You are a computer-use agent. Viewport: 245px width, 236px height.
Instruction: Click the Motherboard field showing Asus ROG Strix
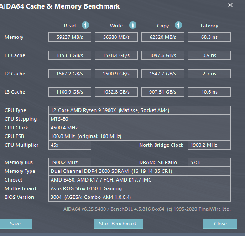(140, 188)
